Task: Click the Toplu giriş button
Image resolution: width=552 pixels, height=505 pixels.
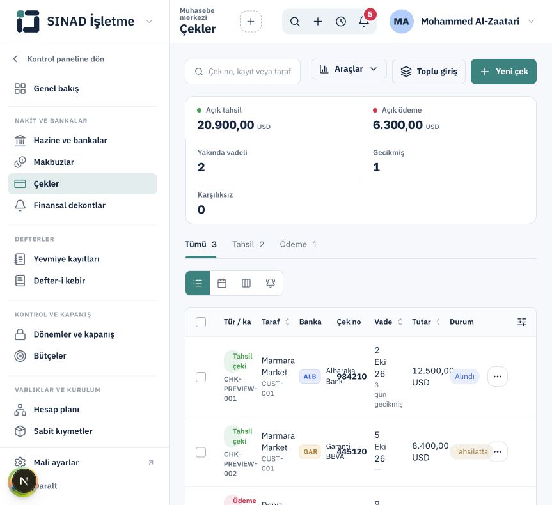Action: (x=429, y=72)
